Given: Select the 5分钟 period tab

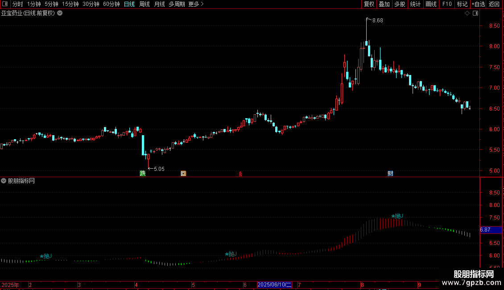Looking at the screenshot, I should coord(51,4).
